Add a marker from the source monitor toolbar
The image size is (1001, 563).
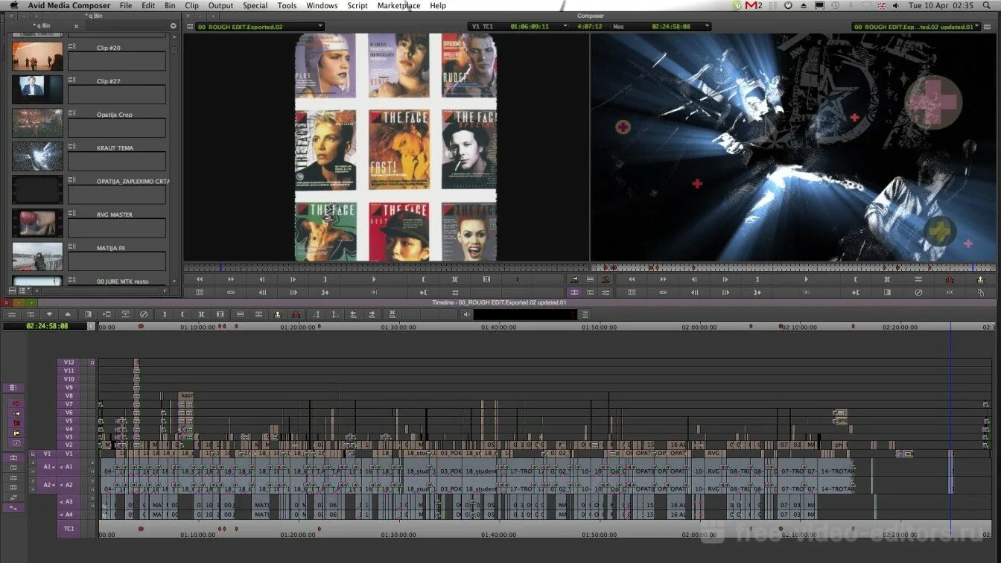[x=518, y=279]
